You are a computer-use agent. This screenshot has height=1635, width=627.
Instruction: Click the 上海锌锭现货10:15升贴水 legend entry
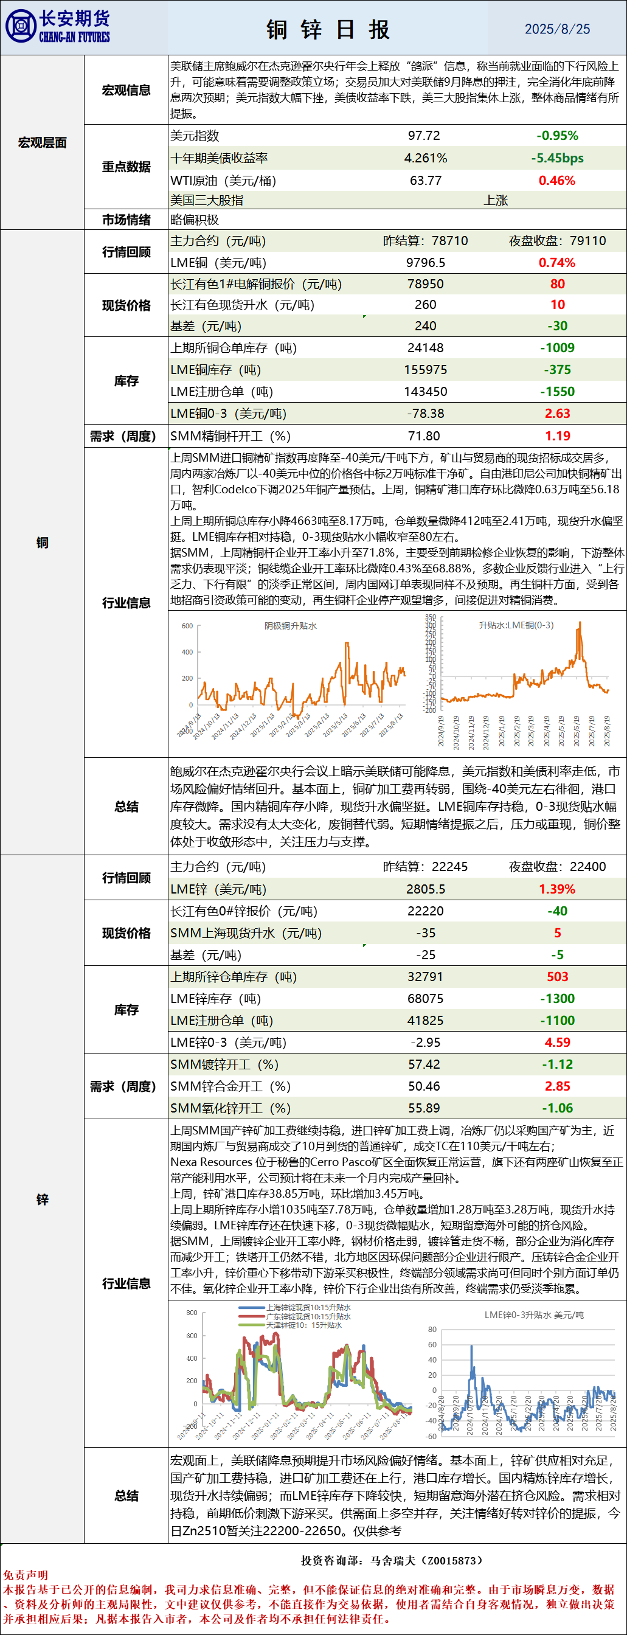295,1308
